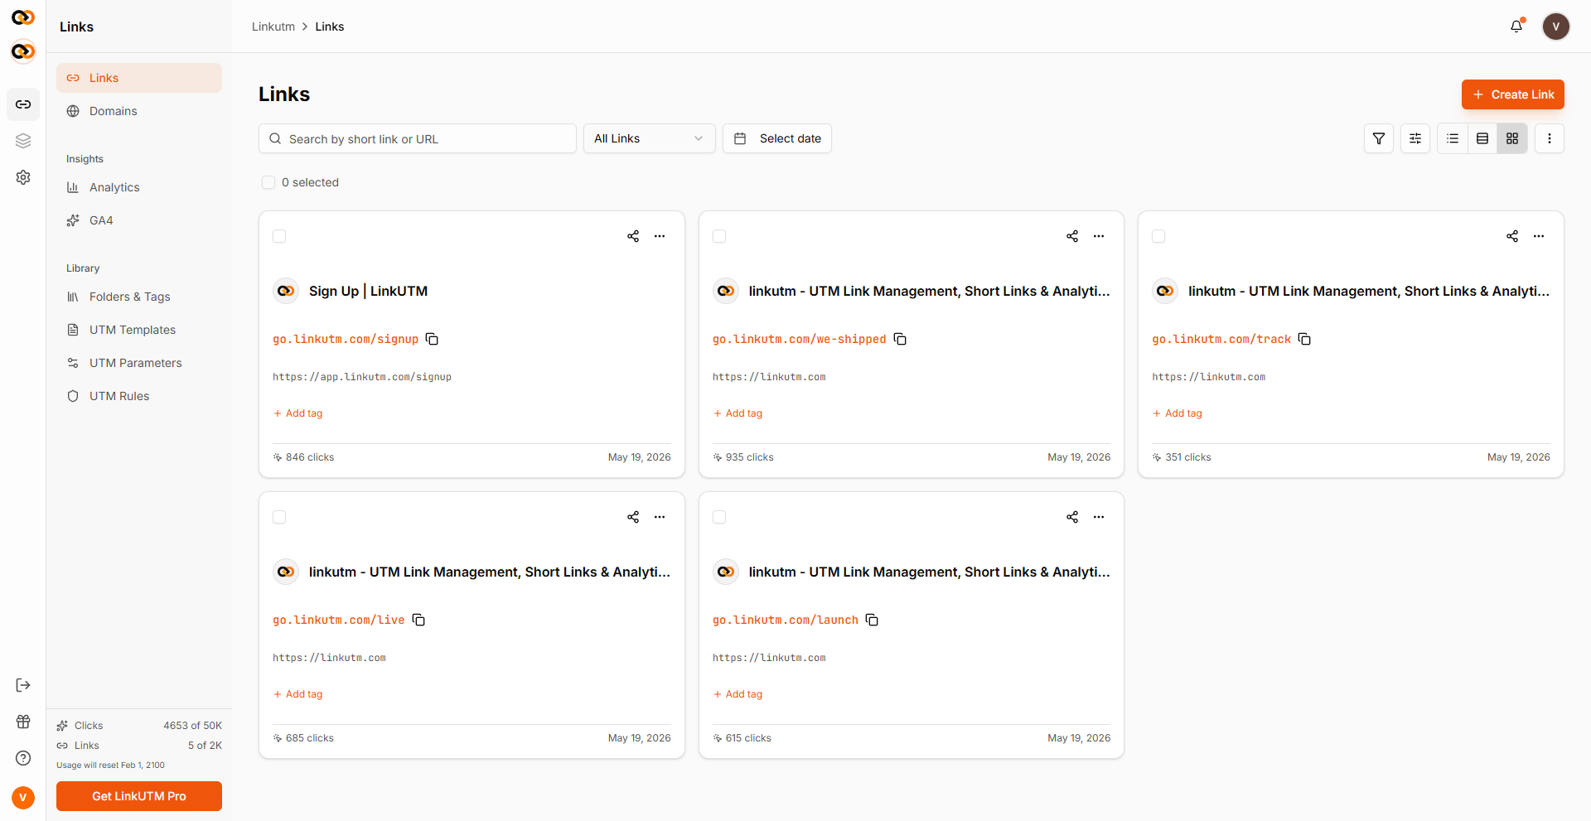Viewport: 1591px width, 821px height.
Task: Click the layers stack icon in left rail
Action: click(23, 141)
